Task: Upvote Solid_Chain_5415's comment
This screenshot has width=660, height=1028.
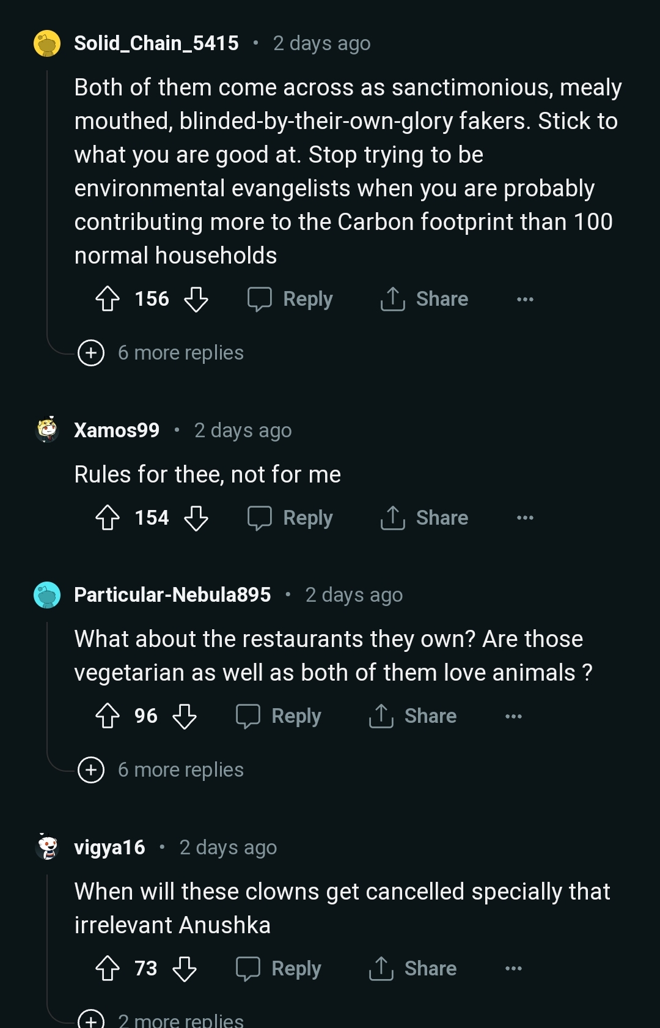Action: click(108, 299)
